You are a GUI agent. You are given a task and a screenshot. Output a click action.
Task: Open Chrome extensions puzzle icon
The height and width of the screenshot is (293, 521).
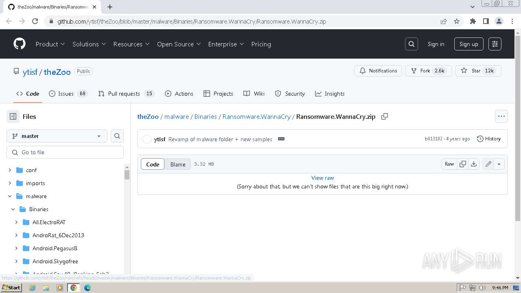(x=473, y=21)
